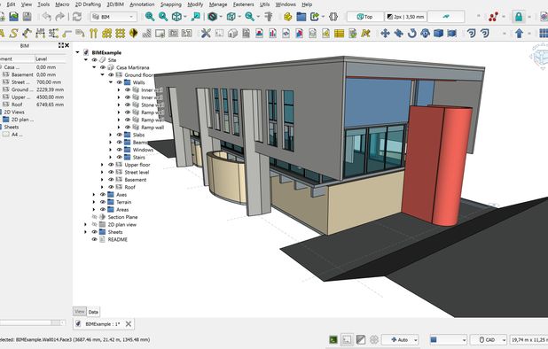Click the yellow S-shaped spline tool
The image size is (548, 349).
tap(13, 33)
